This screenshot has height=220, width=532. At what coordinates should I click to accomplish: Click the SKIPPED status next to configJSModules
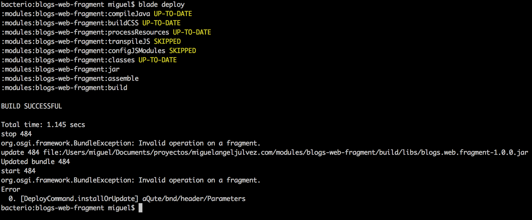[x=183, y=51]
